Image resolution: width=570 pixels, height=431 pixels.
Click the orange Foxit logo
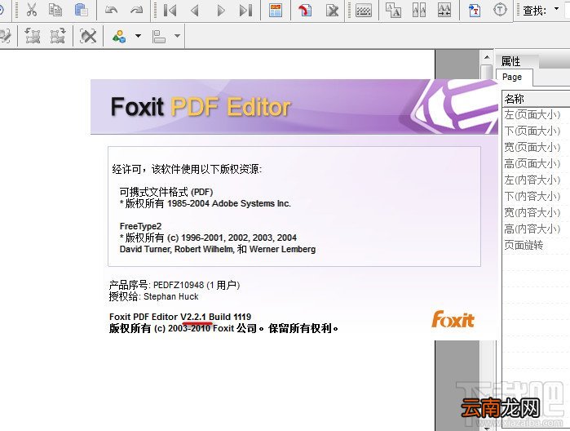[453, 319]
